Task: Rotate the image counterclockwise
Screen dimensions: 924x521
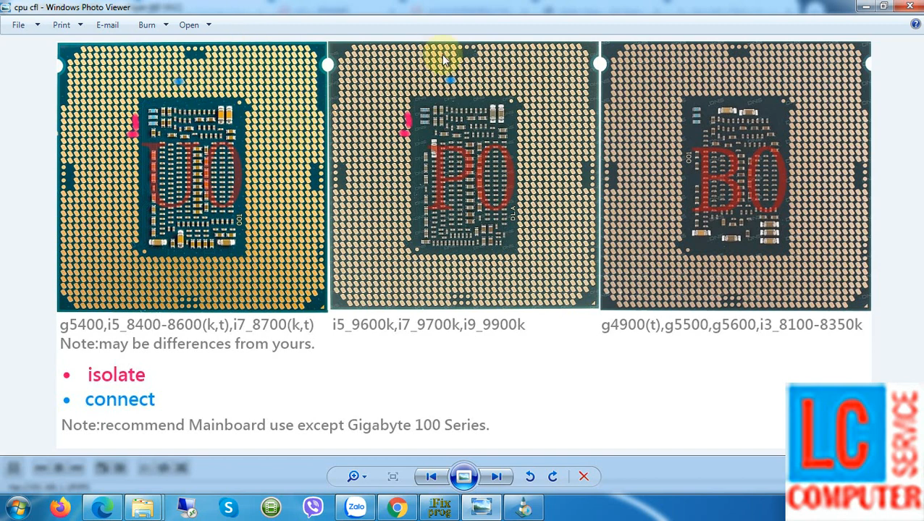Action: (530, 476)
